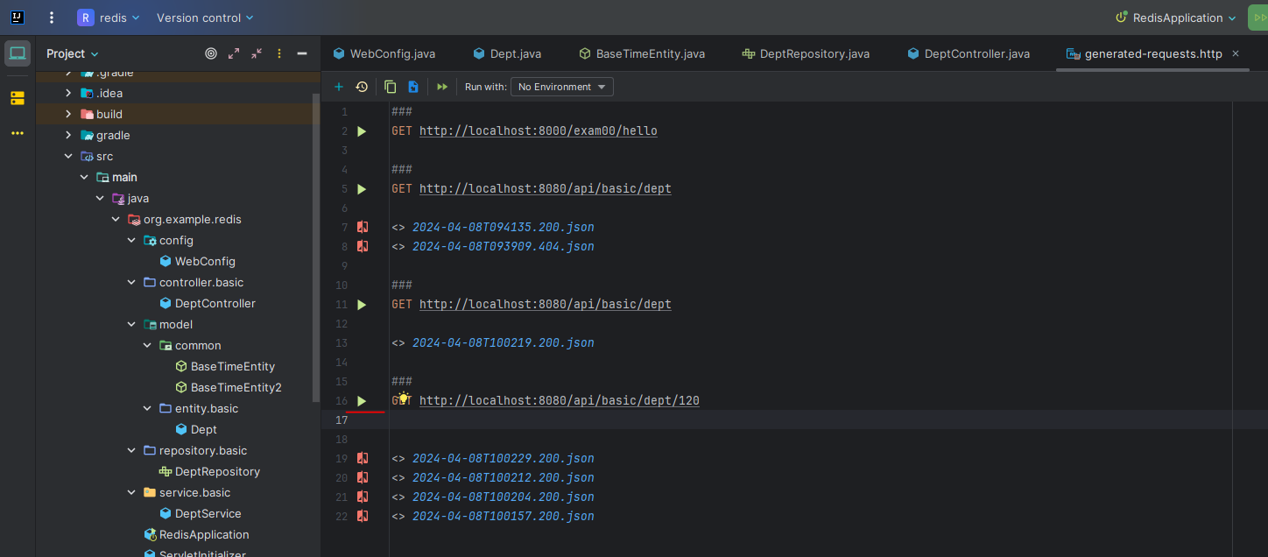The image size is (1268, 557).
Task: Collapse the model package
Action: point(131,324)
